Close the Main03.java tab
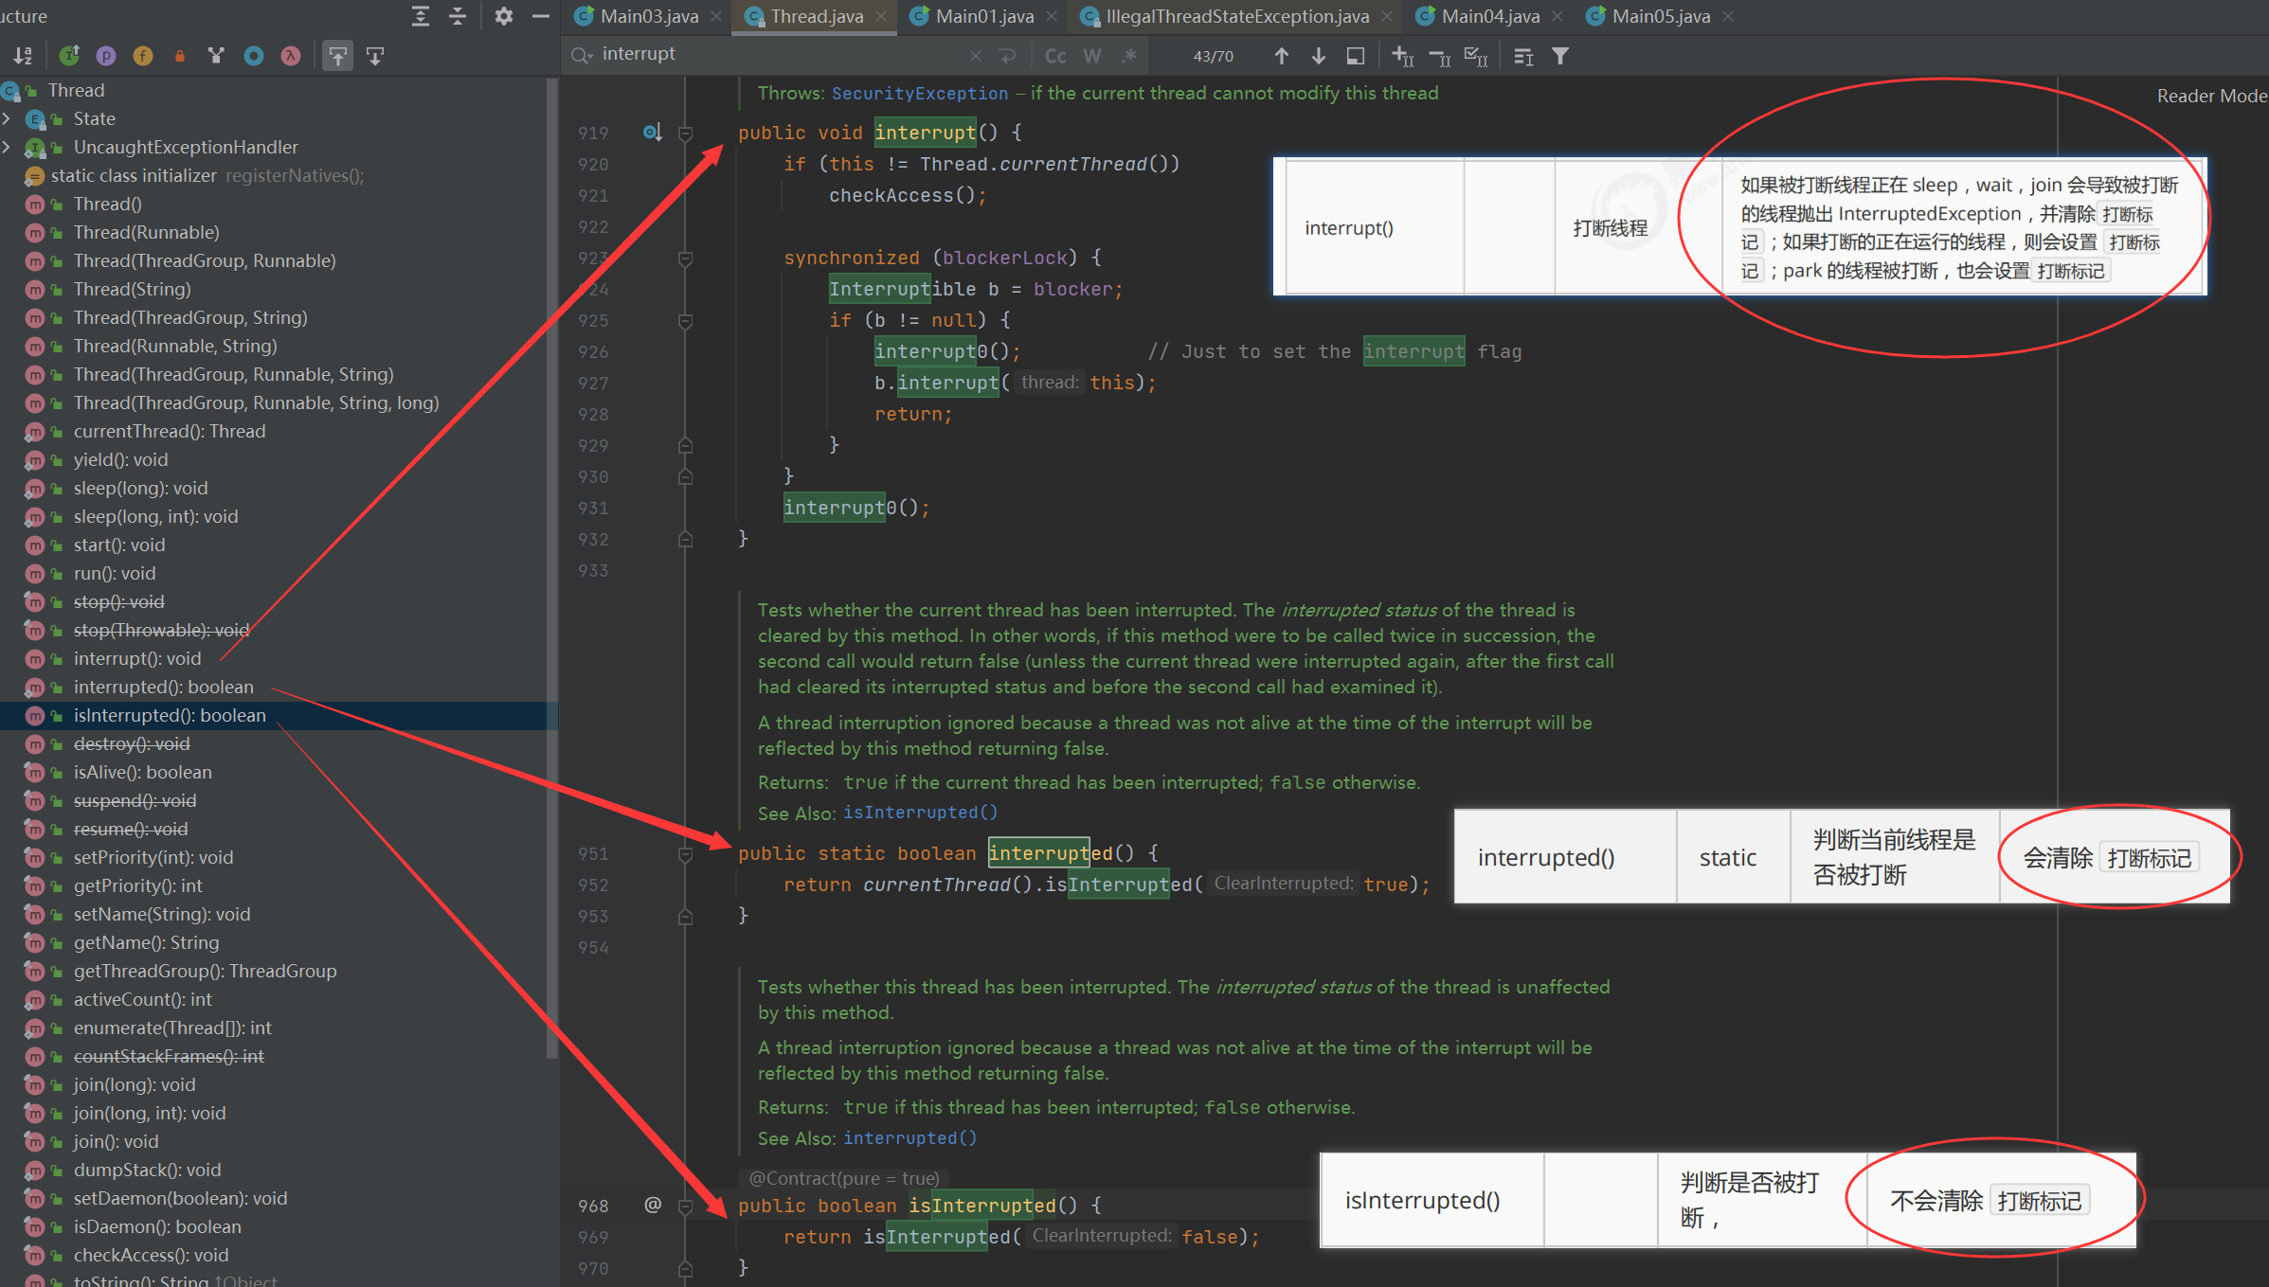2269x1287 pixels. point(716,16)
